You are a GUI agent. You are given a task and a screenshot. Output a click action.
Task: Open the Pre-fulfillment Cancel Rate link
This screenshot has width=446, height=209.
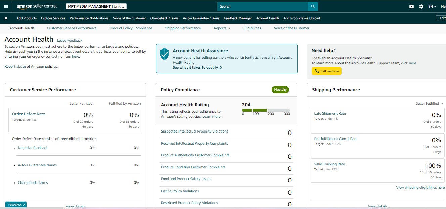click(x=336, y=139)
